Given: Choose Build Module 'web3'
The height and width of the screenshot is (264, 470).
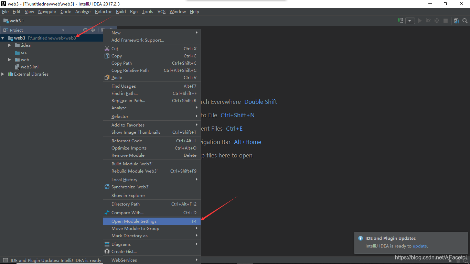Looking at the screenshot, I should tap(152, 164).
